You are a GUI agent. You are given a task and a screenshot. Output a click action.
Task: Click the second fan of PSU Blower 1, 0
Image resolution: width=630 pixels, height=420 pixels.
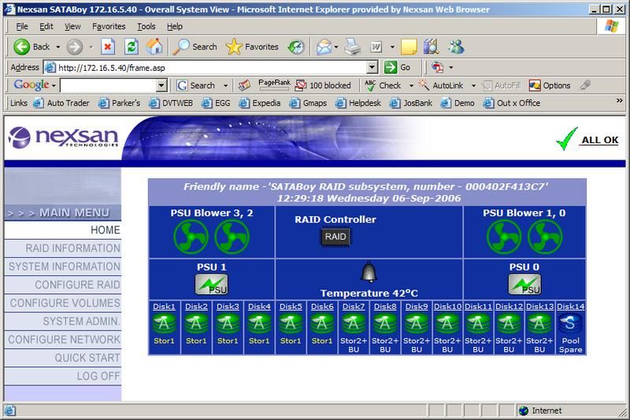click(545, 236)
